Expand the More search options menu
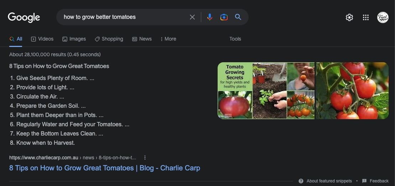 click(x=168, y=39)
